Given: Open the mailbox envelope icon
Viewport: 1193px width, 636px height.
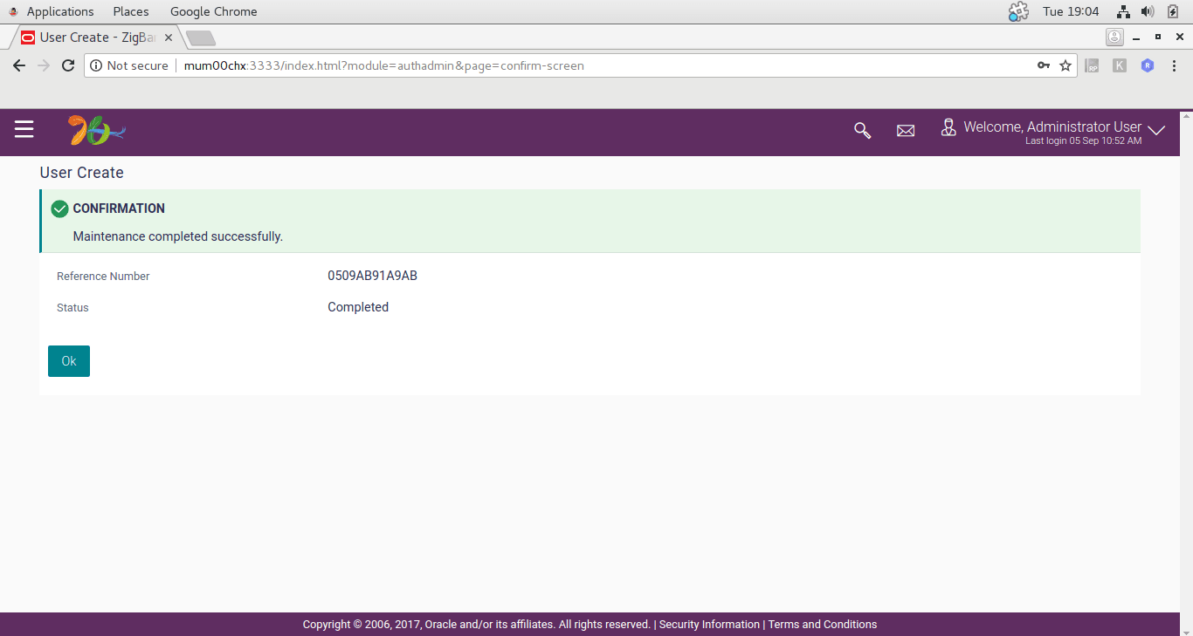Looking at the screenshot, I should pyautogui.click(x=906, y=131).
